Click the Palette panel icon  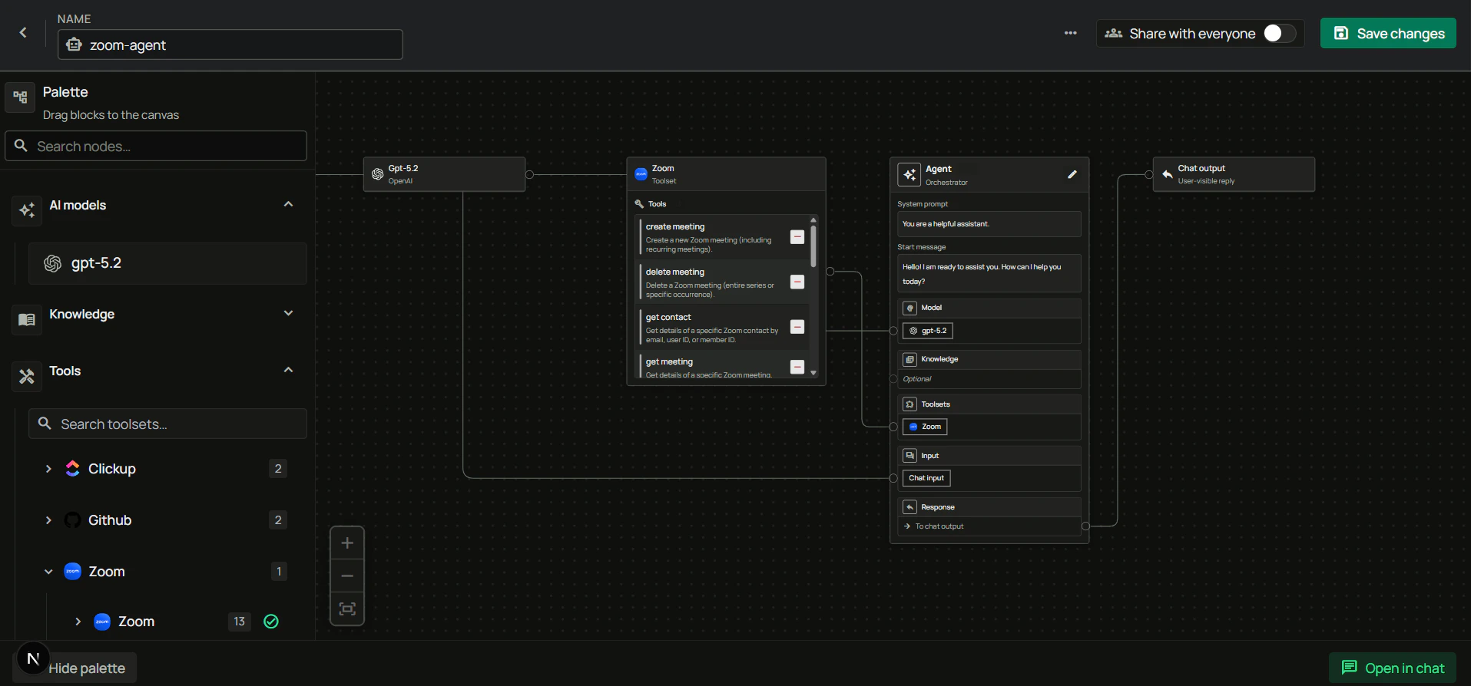20,97
